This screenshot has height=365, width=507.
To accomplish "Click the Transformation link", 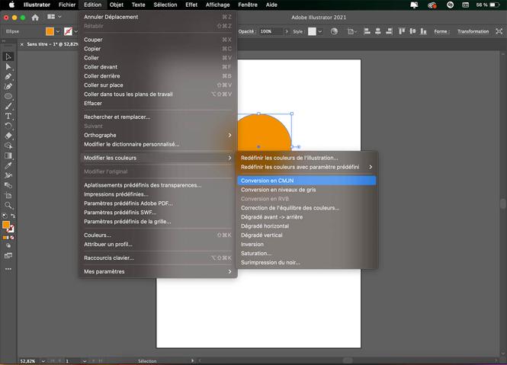I will pos(473,31).
